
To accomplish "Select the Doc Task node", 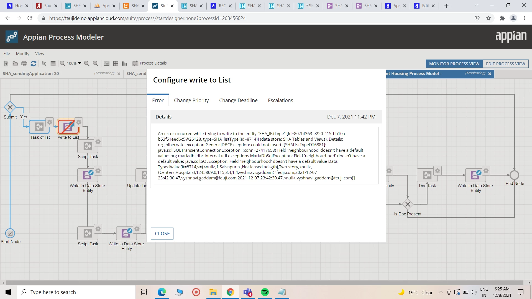I will pyautogui.click(x=427, y=175).
